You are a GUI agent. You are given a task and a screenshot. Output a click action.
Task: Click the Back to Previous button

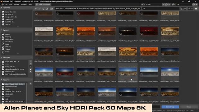tap(43, 4)
